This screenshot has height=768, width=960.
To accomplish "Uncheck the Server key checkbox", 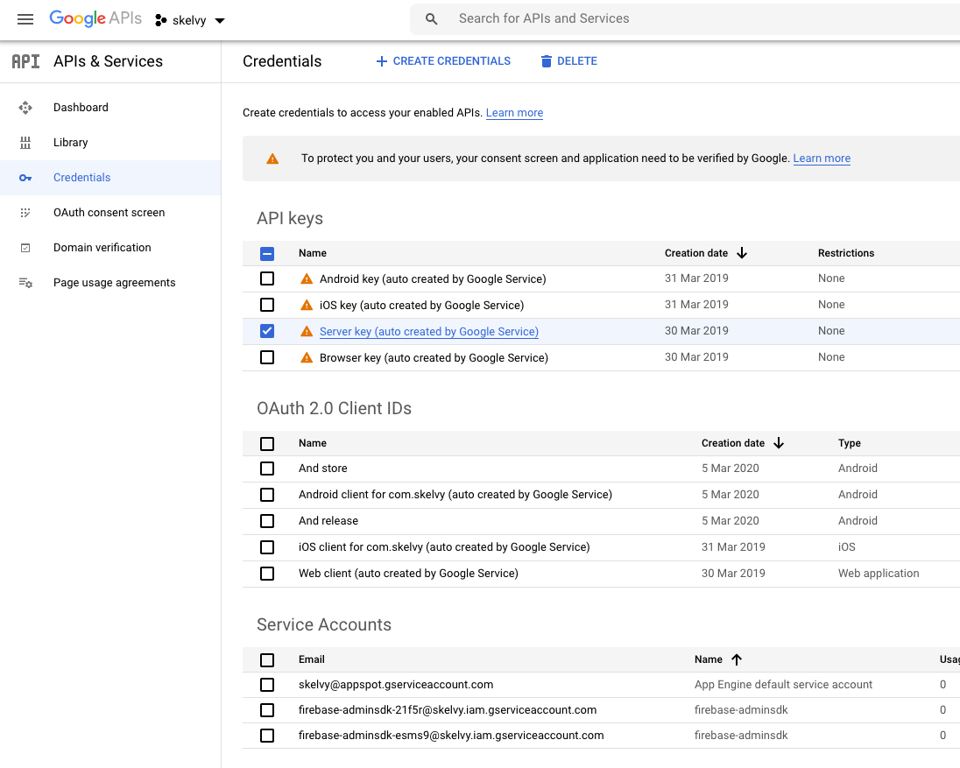I will coord(267,331).
